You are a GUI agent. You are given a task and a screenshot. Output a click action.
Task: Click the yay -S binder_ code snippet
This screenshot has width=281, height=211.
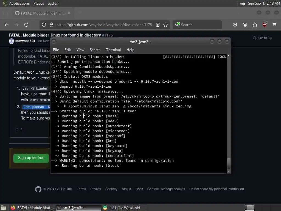(35, 88)
